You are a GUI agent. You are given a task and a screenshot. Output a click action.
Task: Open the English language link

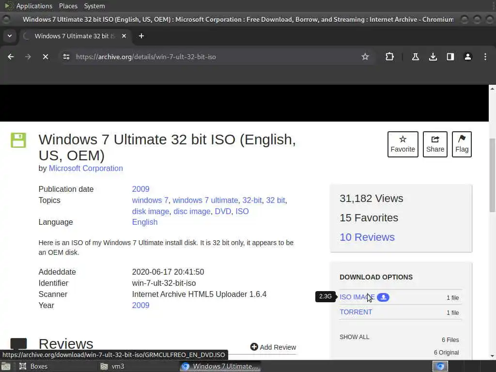click(145, 222)
